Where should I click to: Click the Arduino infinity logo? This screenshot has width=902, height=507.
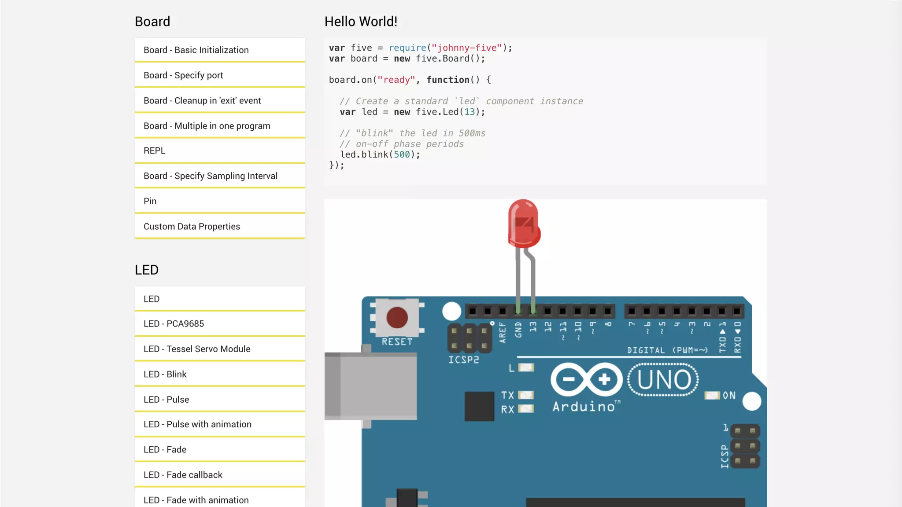click(586, 379)
